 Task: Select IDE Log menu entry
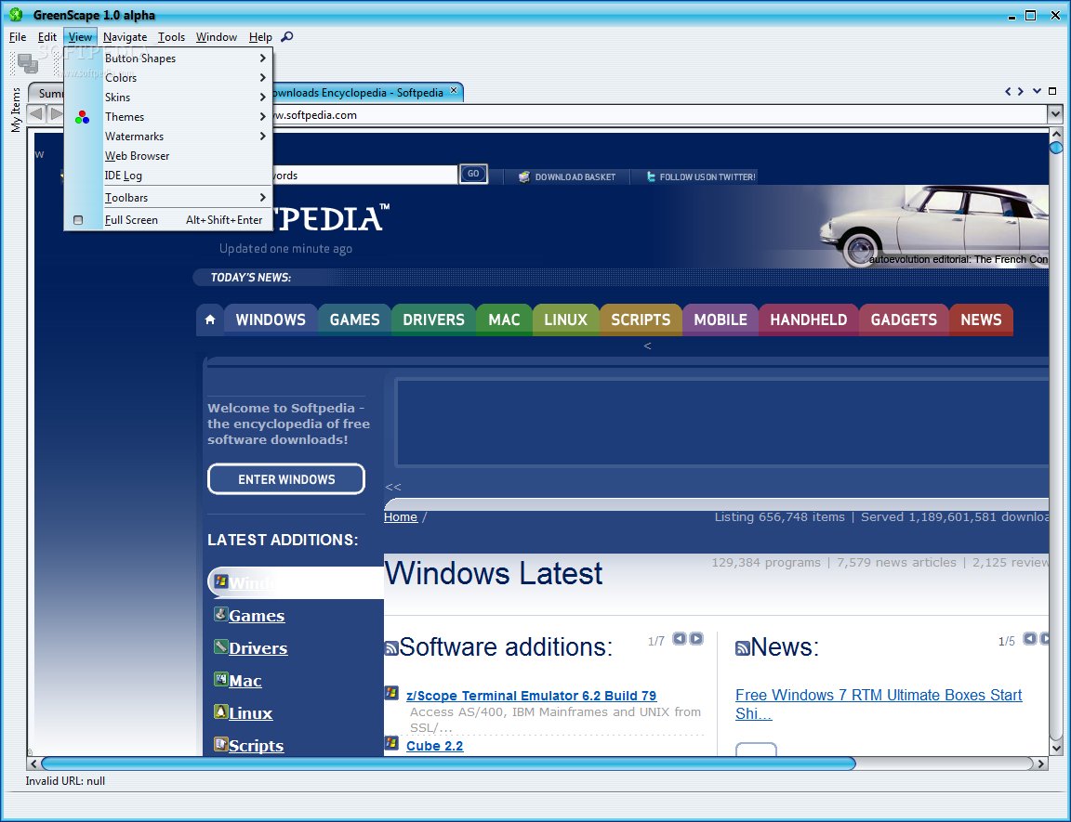[168, 176]
